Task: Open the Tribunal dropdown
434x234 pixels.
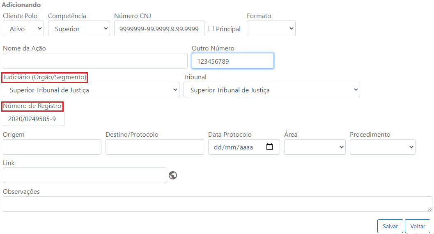Action: point(271,89)
